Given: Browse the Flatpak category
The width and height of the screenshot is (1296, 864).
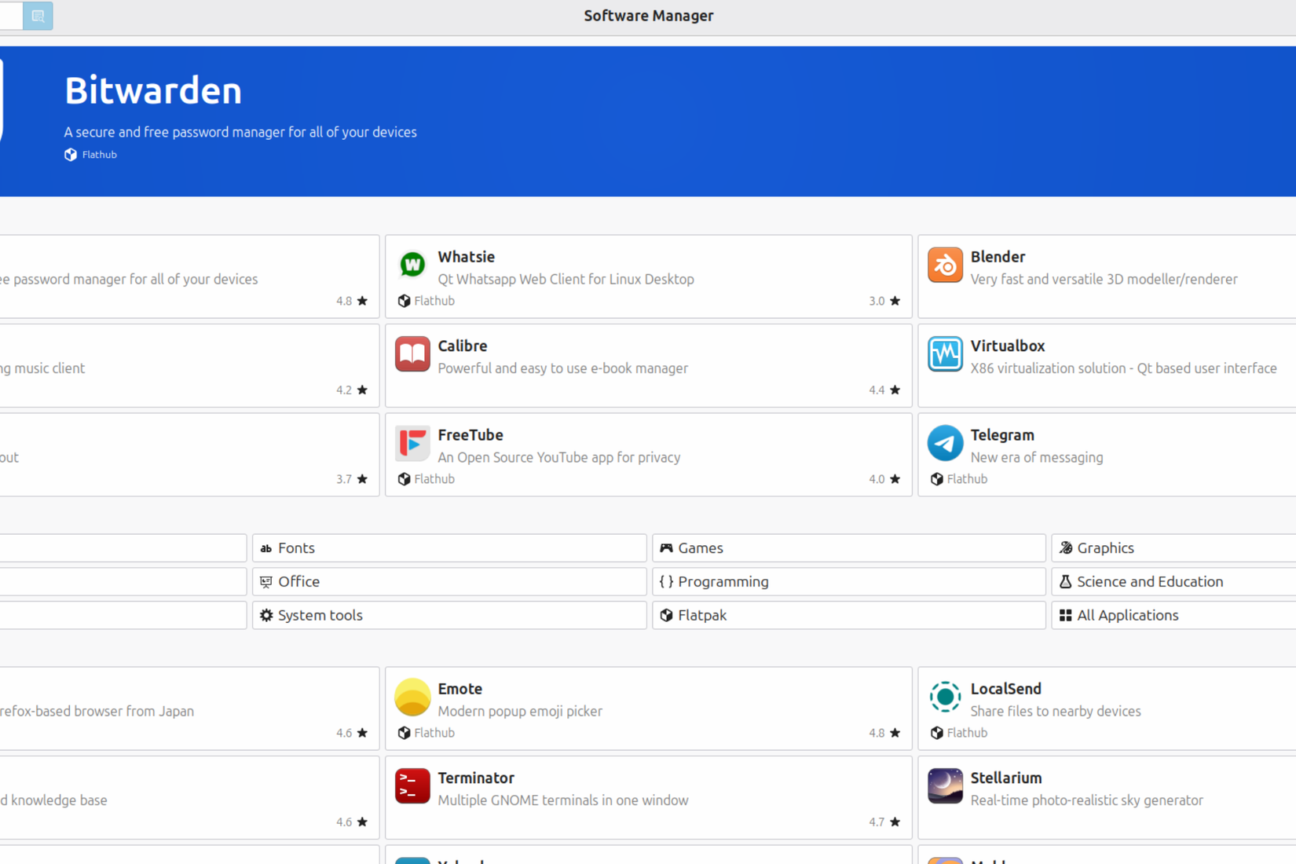Looking at the screenshot, I should pyautogui.click(x=848, y=616).
